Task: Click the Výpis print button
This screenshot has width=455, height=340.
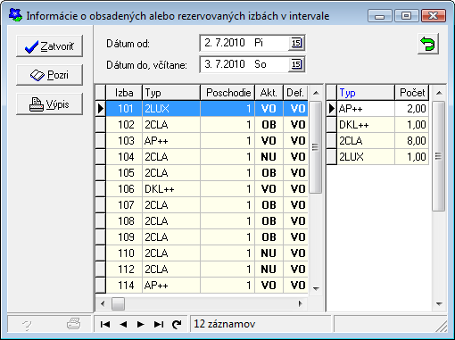Action: point(49,104)
